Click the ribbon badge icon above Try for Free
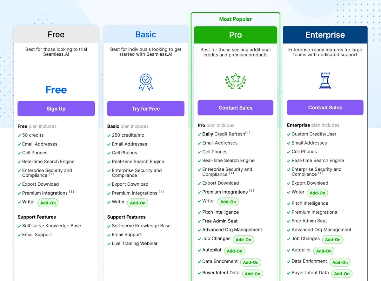Viewport: 381px width, 281px height. (x=146, y=82)
